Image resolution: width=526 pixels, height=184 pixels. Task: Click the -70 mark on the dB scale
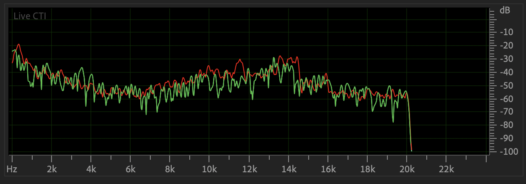click(506, 112)
